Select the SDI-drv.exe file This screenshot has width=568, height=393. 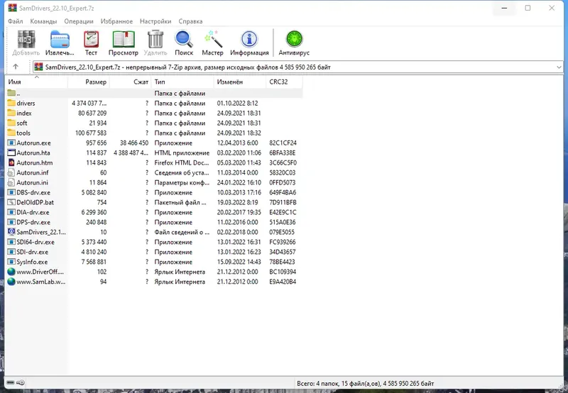[32, 252]
